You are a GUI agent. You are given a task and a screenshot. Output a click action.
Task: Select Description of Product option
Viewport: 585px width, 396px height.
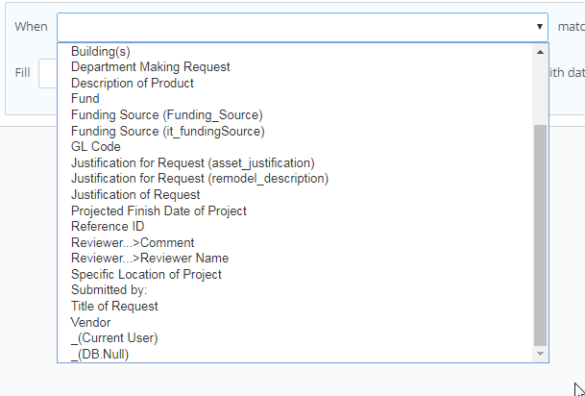tap(133, 84)
